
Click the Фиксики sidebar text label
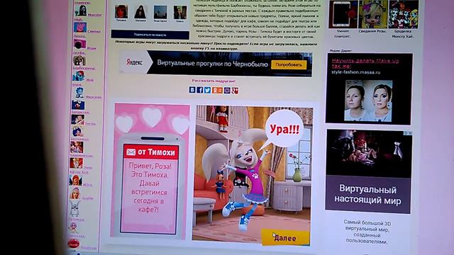point(94,97)
